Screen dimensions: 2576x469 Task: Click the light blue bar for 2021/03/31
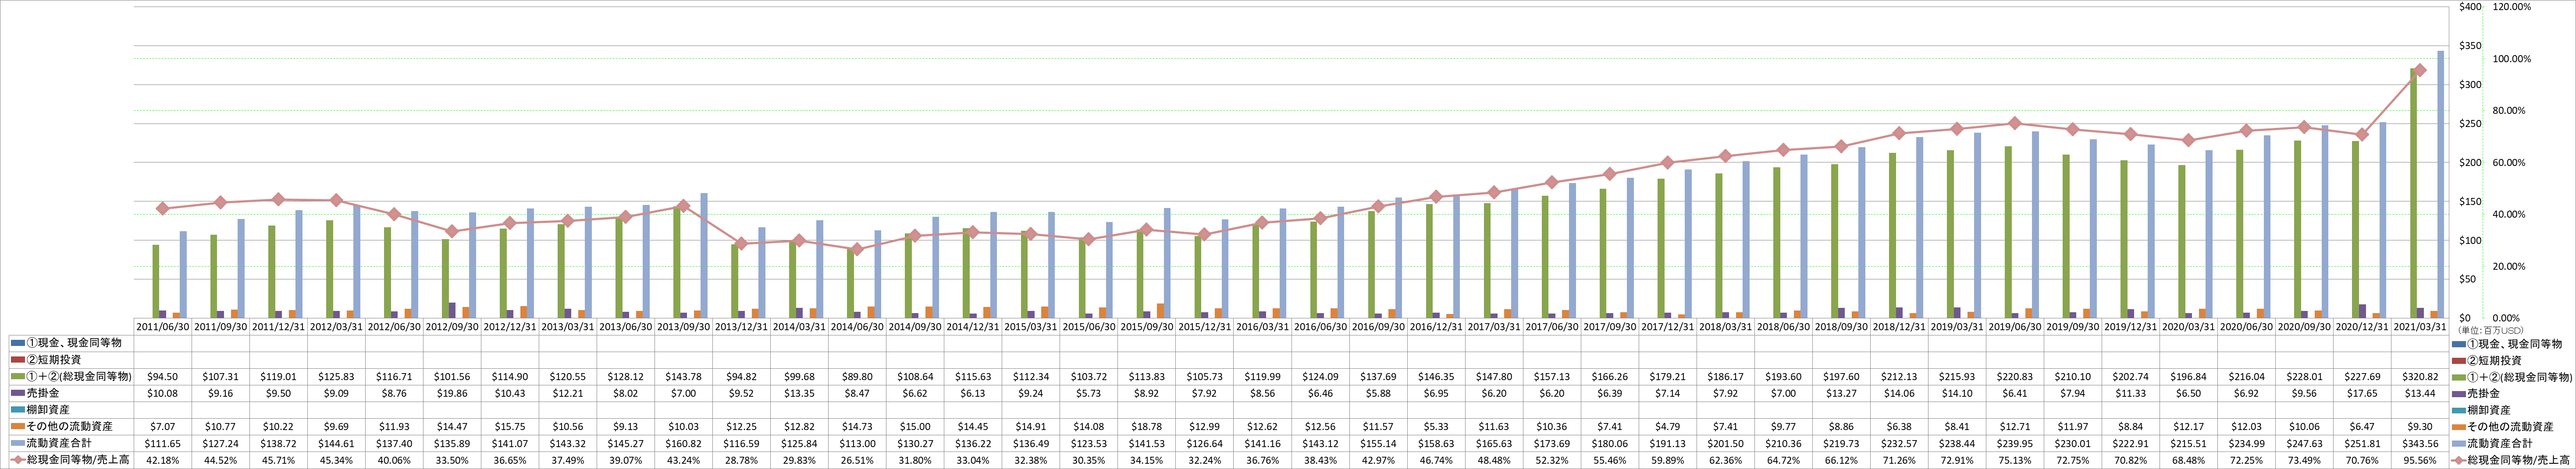tap(2441, 185)
